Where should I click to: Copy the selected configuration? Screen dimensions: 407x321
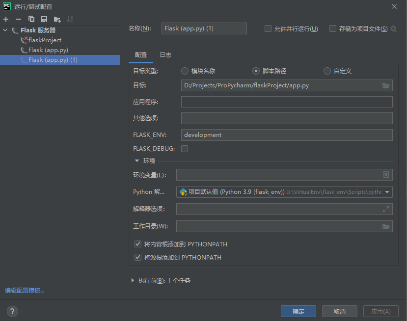pyautogui.click(x=31, y=19)
